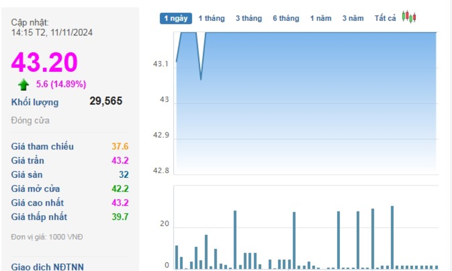The width and height of the screenshot is (452, 271).
Task: Switch chart to "1 tháng" range
Action: [211, 18]
